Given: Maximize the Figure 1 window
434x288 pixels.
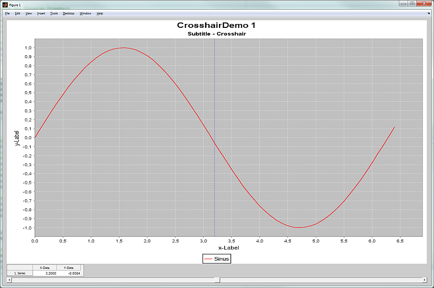Looking at the screenshot, I should click(412, 3).
